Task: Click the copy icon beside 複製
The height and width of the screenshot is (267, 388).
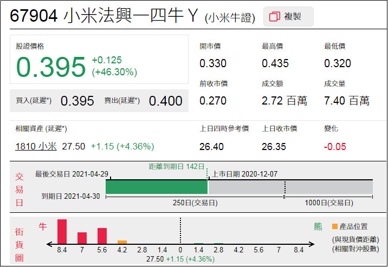Action: pyautogui.click(x=274, y=17)
